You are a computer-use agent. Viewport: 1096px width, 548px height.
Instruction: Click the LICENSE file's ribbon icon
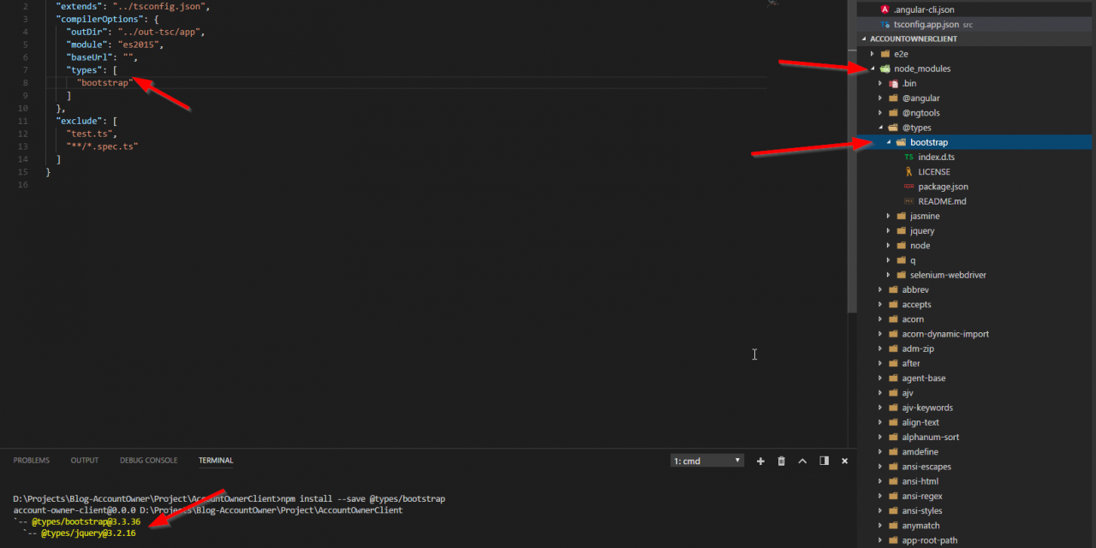click(x=908, y=172)
